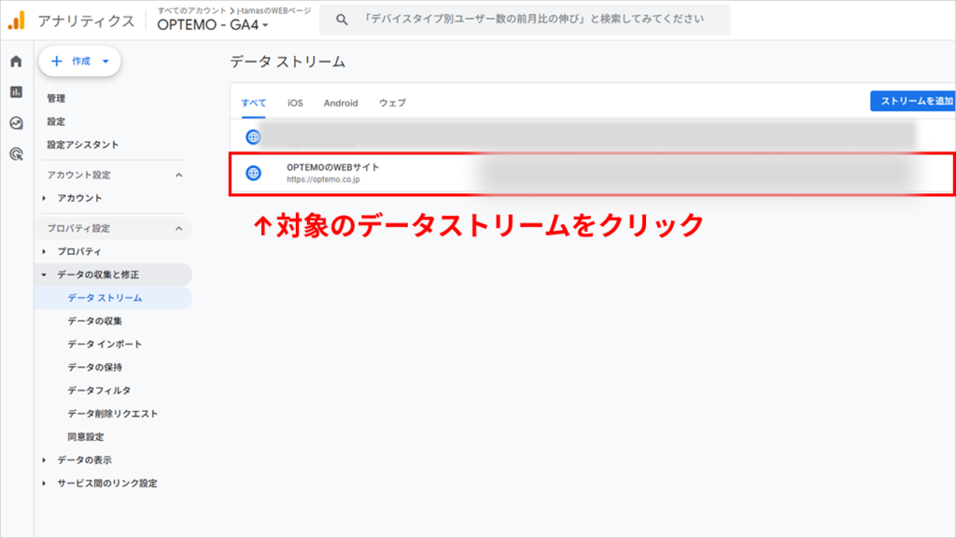Viewport: 956px width, 538px height.
Task: Open the Google Analytics home icon
Action: pos(15,62)
